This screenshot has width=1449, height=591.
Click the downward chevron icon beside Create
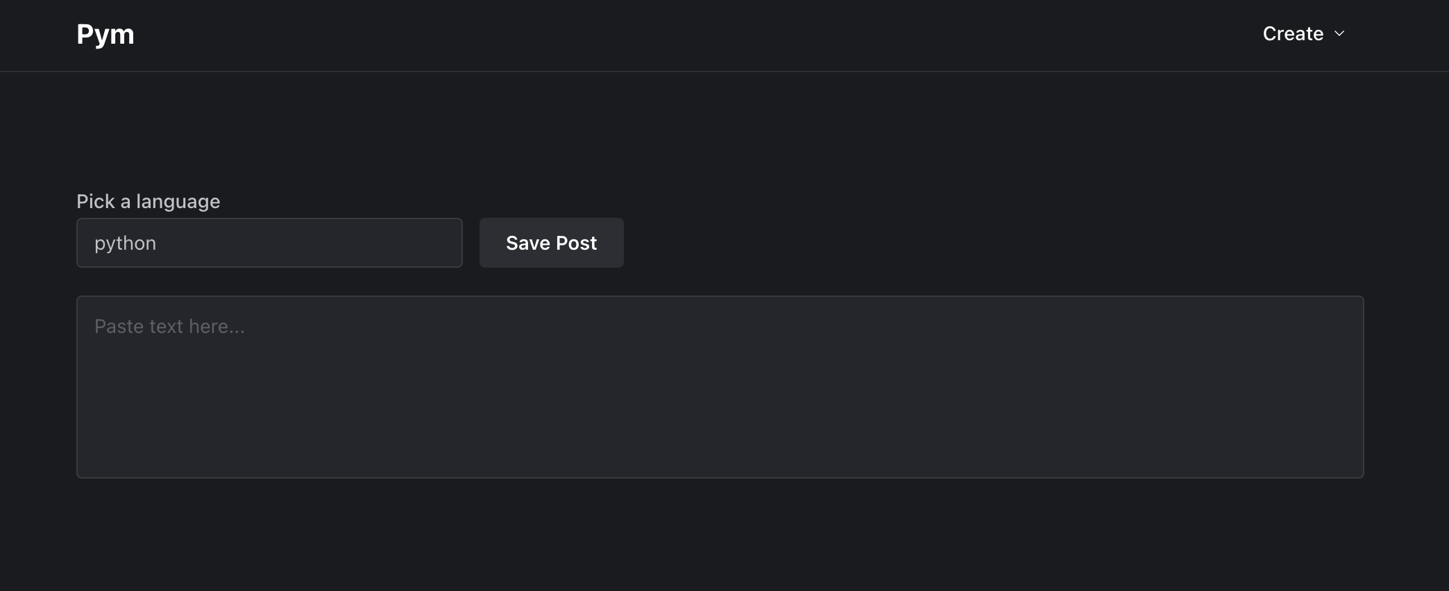[1339, 33]
